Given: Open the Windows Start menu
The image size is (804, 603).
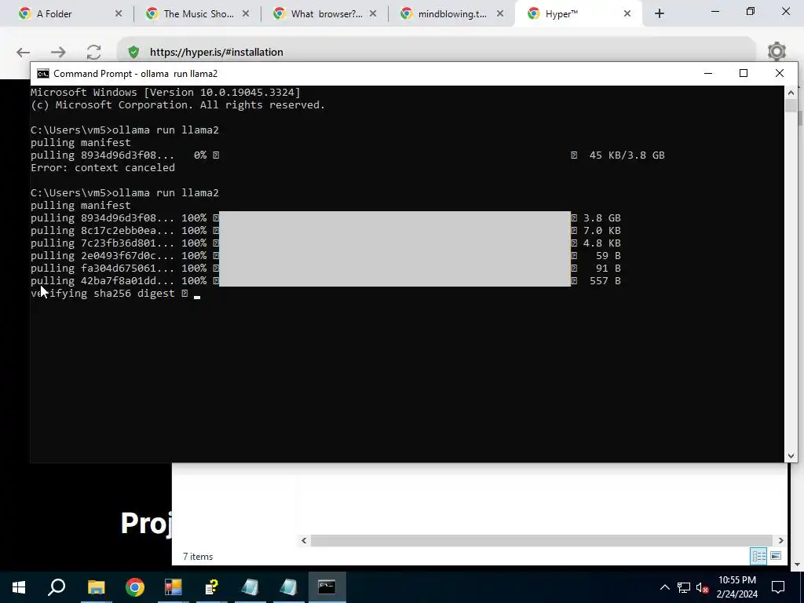Looking at the screenshot, I should point(19,587).
